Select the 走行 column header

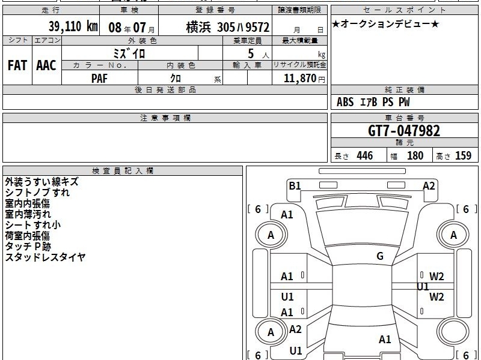click(51, 10)
